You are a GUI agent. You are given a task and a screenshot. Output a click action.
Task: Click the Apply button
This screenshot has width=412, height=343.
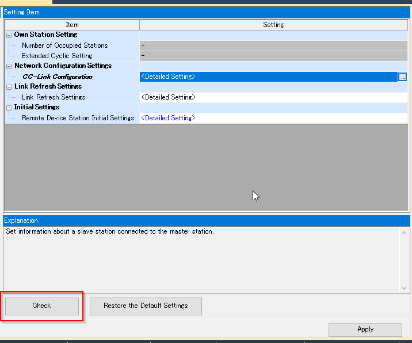pos(365,330)
